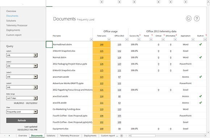
Task: Click Built-in checkmark for acwzlib.accde
Action: pyautogui.click(x=201, y=103)
